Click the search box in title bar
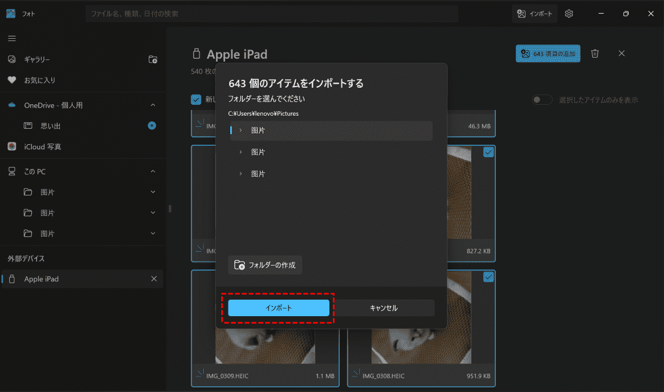 click(x=271, y=14)
